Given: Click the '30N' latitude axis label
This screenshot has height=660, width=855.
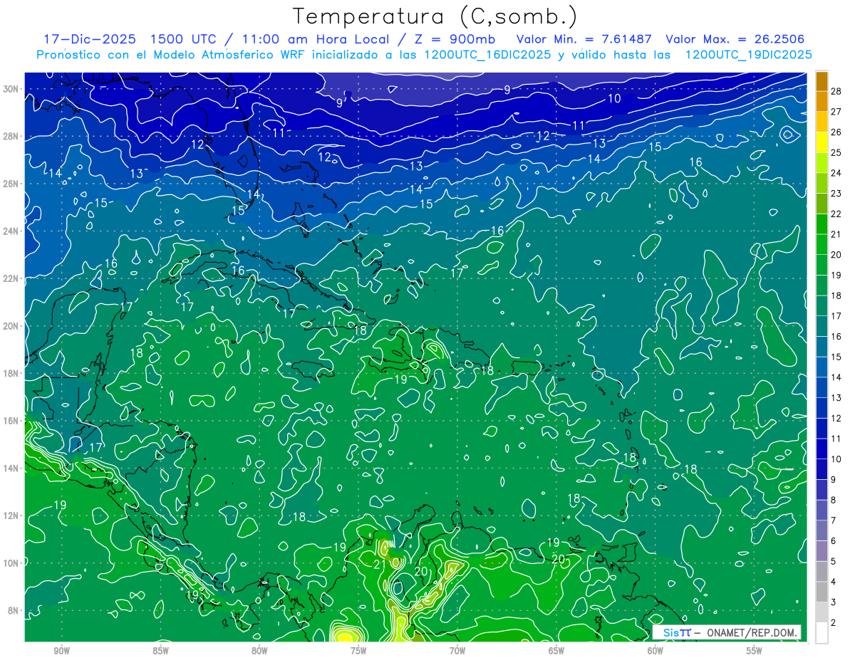Looking at the screenshot, I should pyautogui.click(x=10, y=88).
